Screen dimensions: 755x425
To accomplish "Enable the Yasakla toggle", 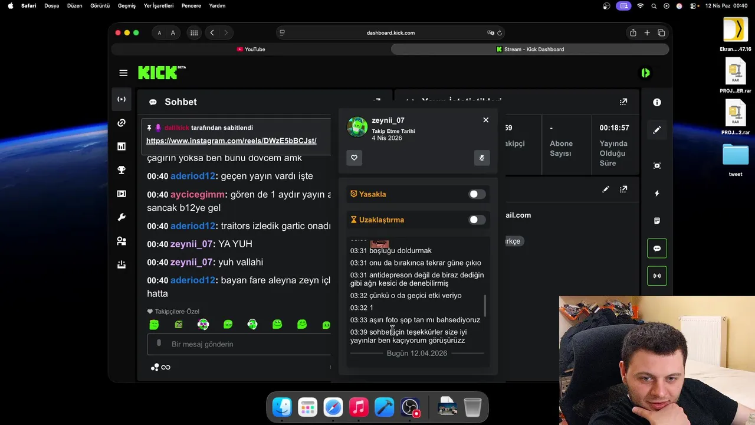I will point(477,194).
